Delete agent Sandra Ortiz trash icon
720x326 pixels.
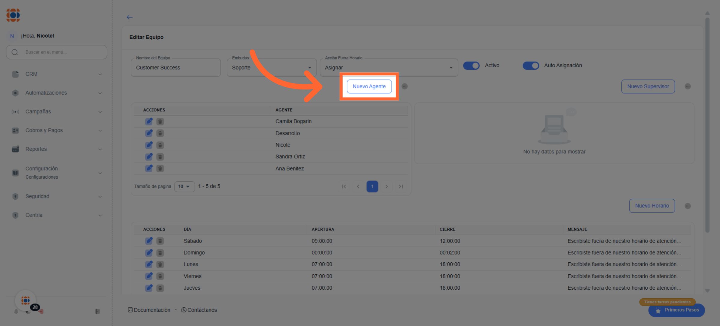point(160,157)
